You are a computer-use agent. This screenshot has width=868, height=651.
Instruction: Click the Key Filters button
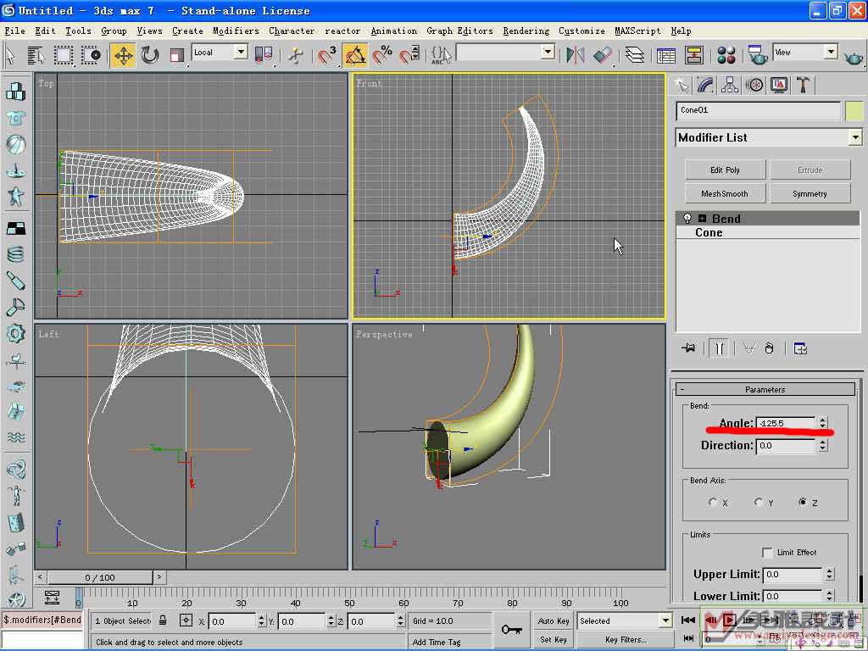pos(626,639)
